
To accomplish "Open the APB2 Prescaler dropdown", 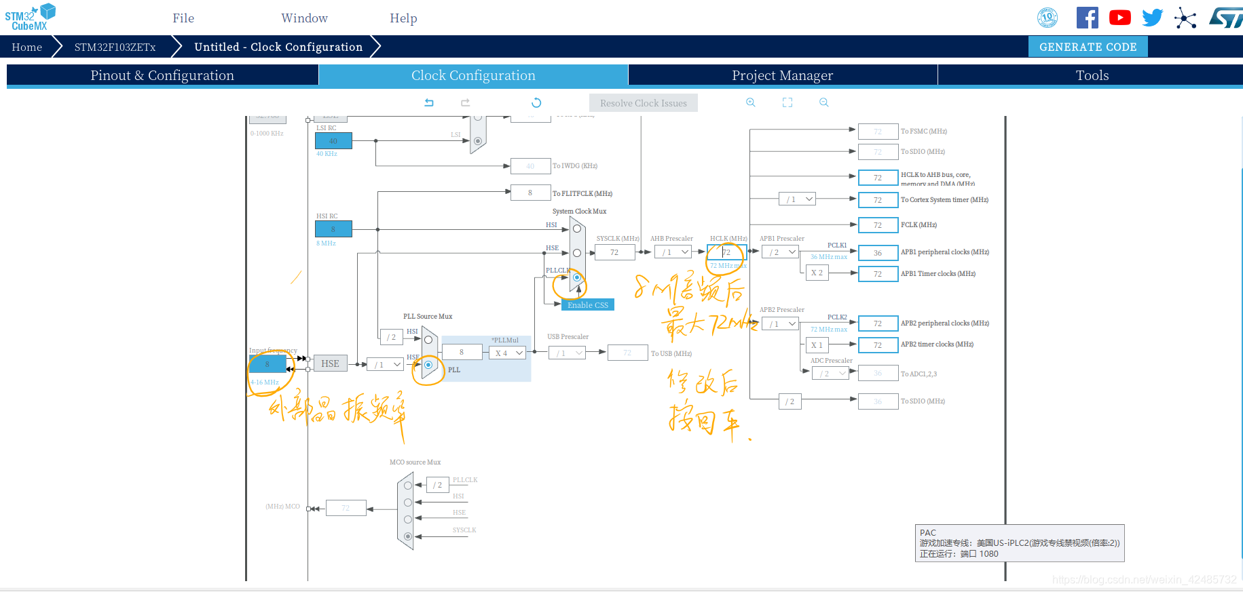I will click(x=780, y=324).
